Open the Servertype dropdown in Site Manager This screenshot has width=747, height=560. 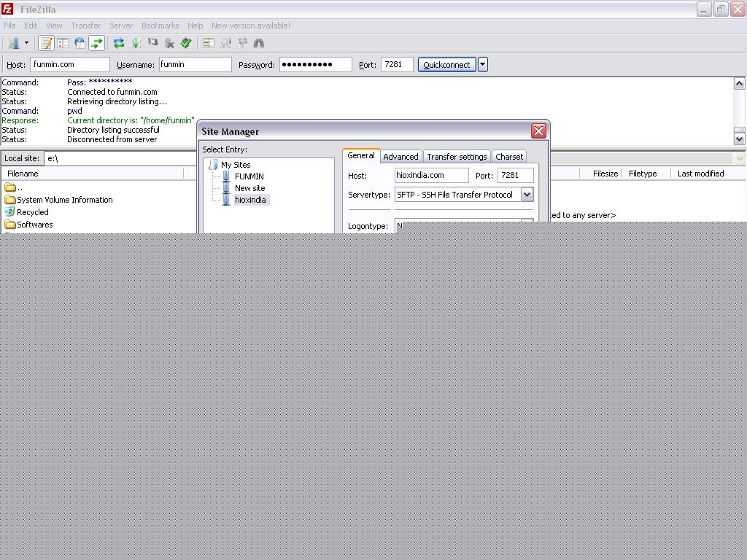pos(527,194)
